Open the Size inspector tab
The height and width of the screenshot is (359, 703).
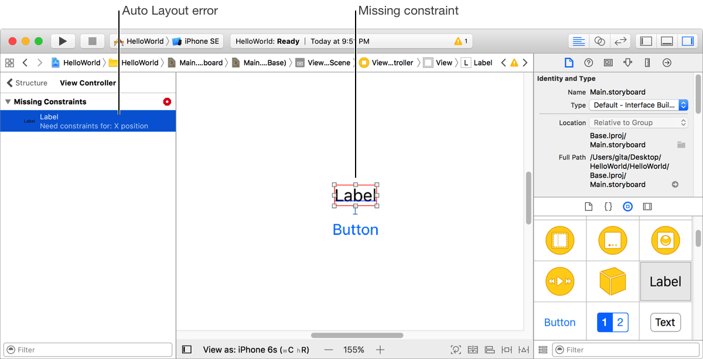tap(647, 63)
